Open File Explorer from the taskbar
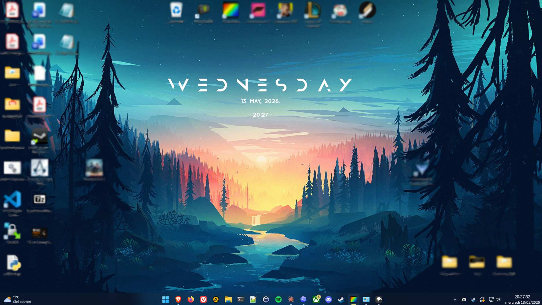 pos(228,299)
